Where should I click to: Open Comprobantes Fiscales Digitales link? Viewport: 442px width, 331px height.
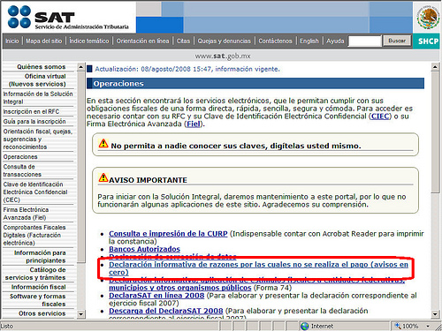[x=34, y=235]
